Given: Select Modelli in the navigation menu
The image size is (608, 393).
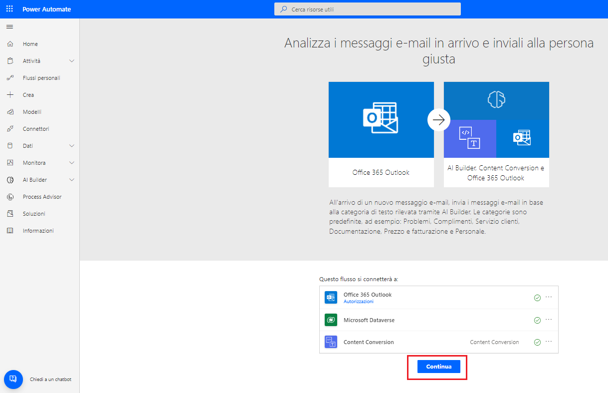Looking at the screenshot, I should 32,112.
